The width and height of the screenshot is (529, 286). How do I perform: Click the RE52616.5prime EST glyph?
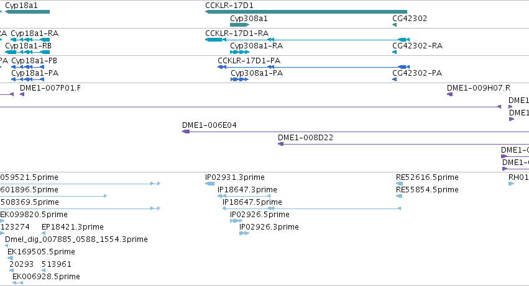[399, 184]
